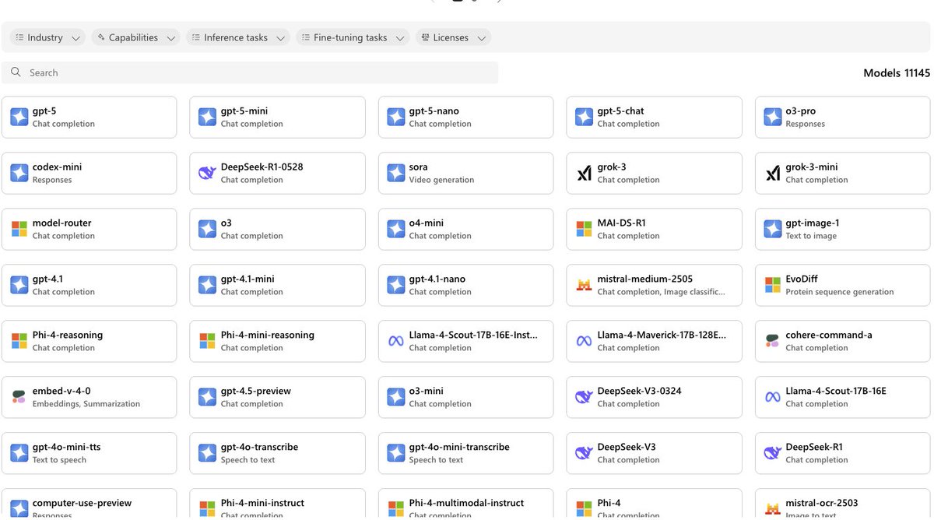This screenshot has height=520, width=934.
Task: Click the Microsoft logo on model-router
Action: [19, 229]
